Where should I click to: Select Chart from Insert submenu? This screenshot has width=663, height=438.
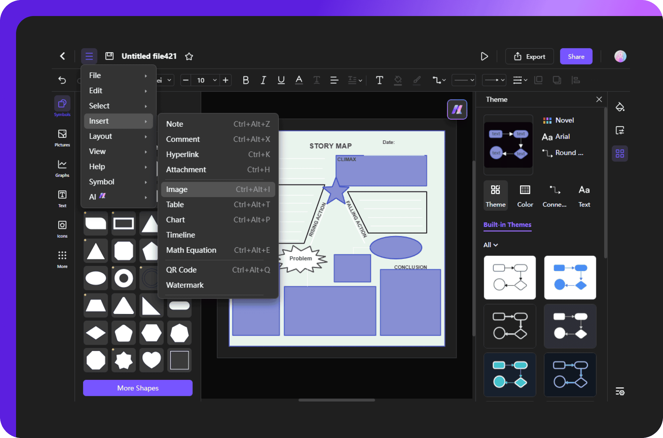(x=176, y=220)
